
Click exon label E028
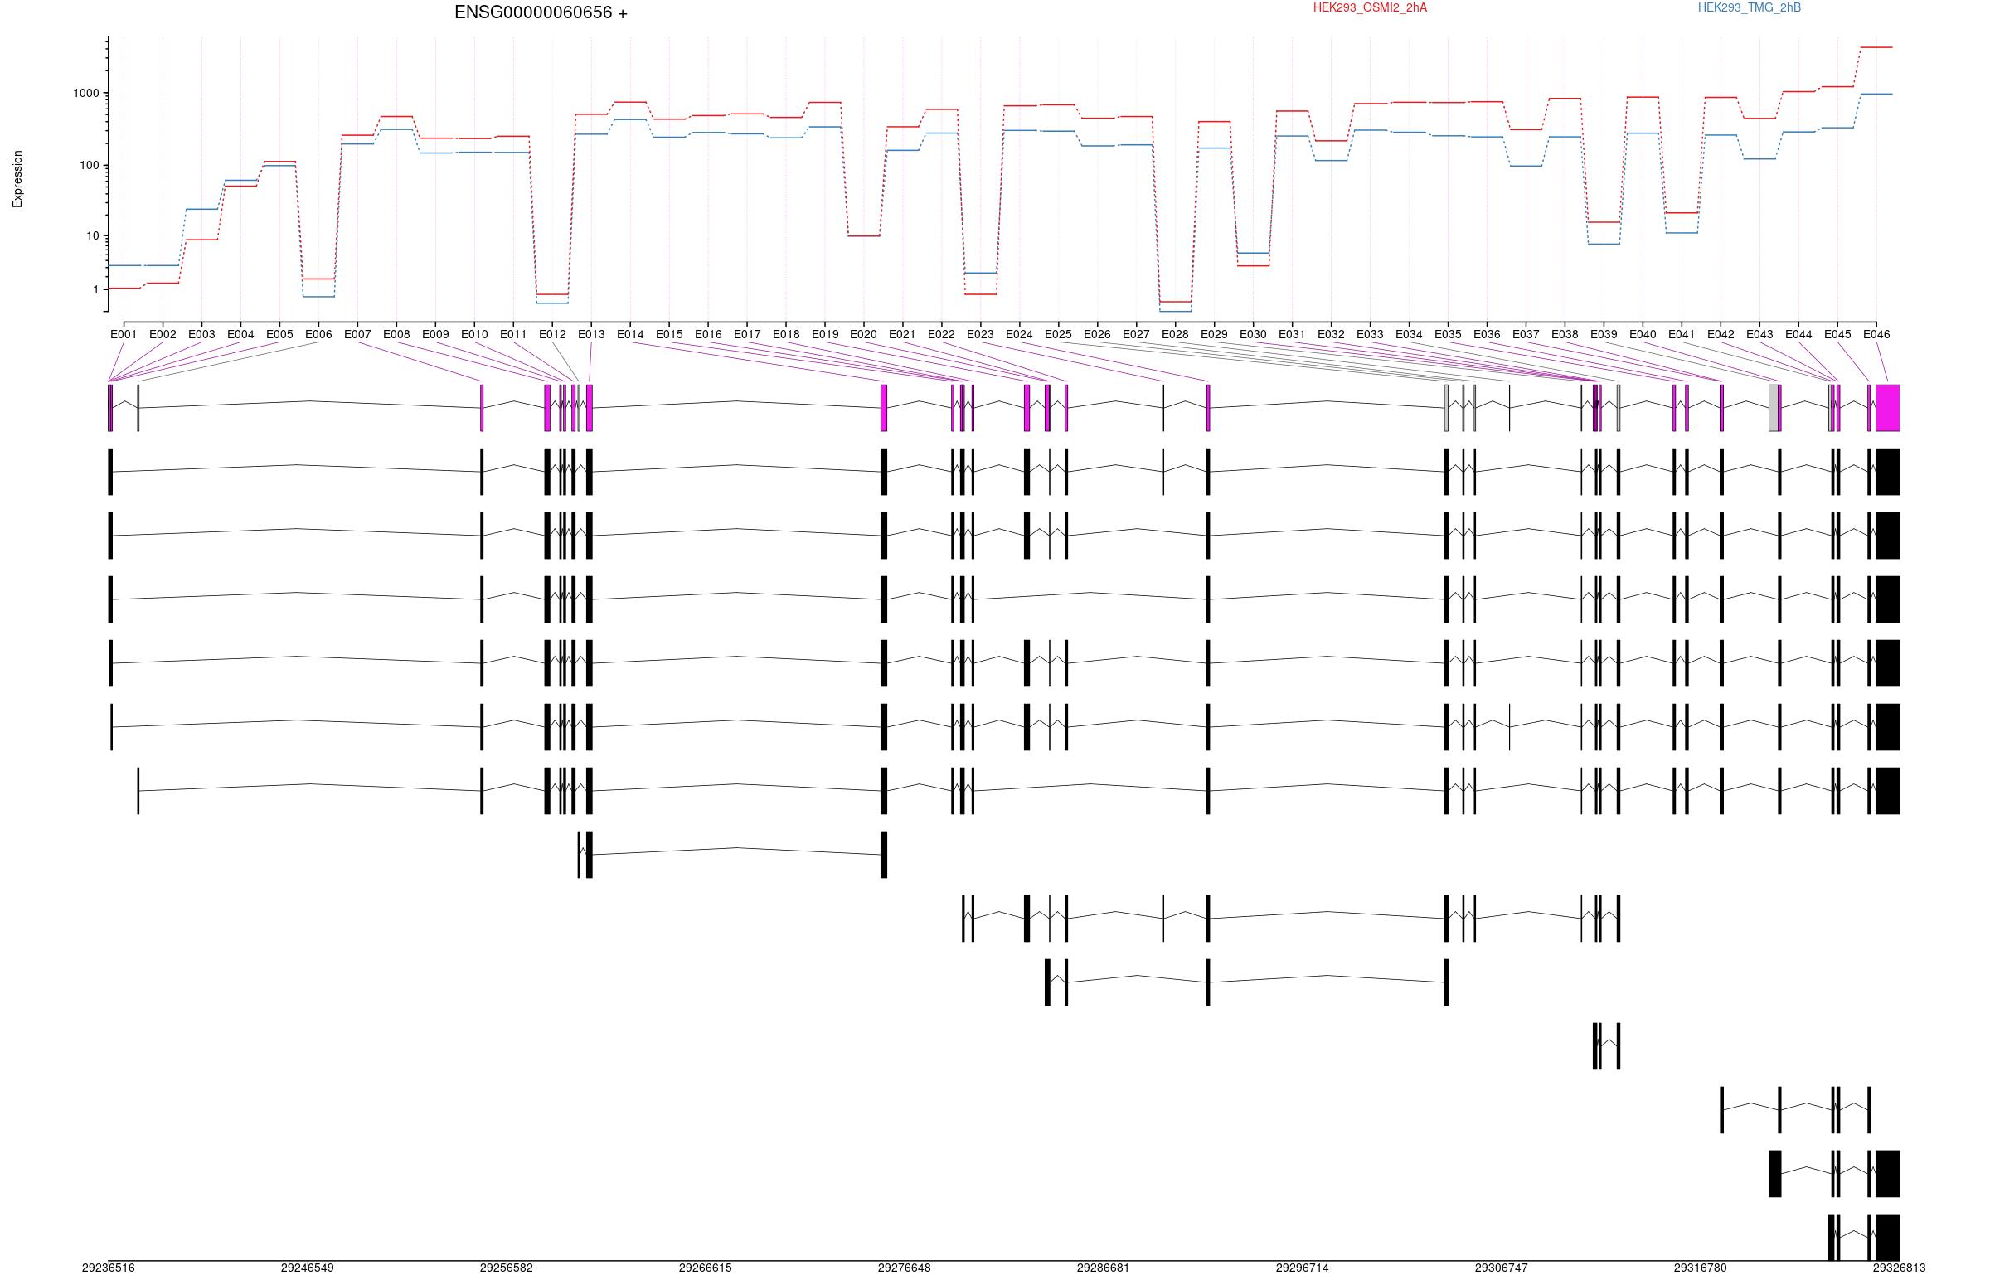click(1176, 335)
